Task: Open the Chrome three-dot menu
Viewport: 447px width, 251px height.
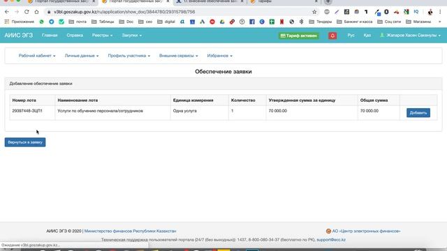Action: coord(440,12)
